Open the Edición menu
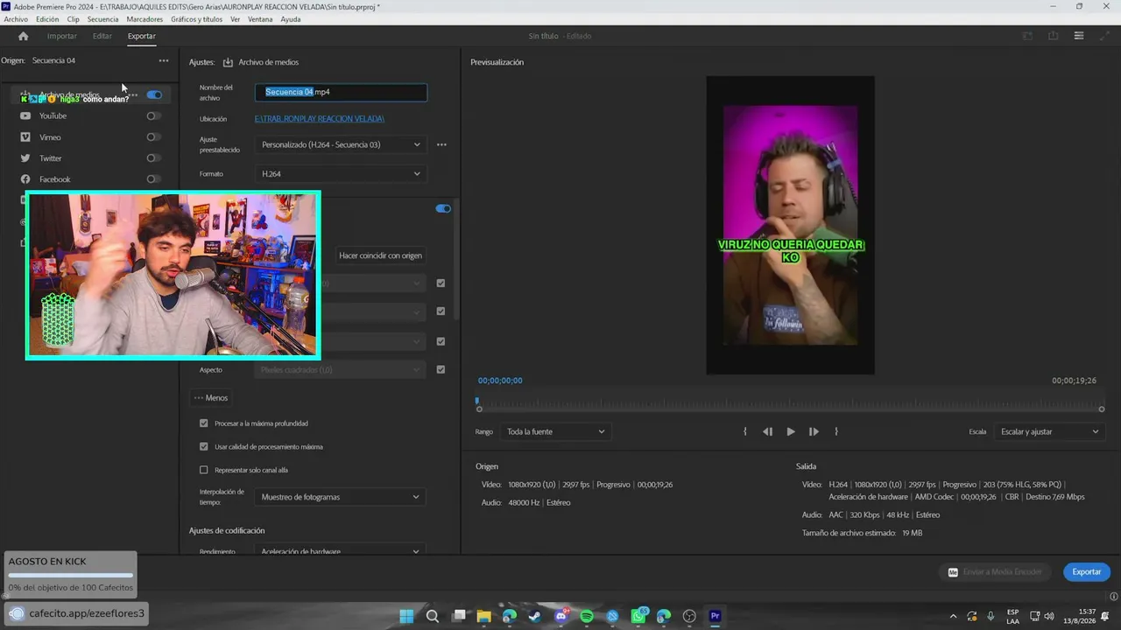 tap(47, 19)
